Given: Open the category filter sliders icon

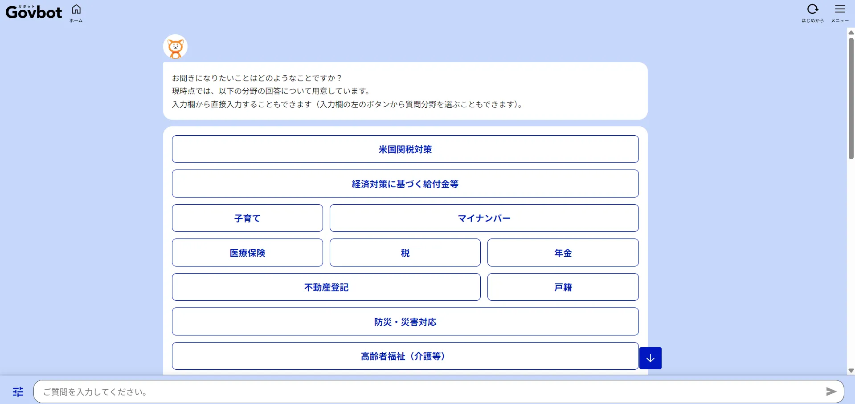Looking at the screenshot, I should (x=18, y=392).
